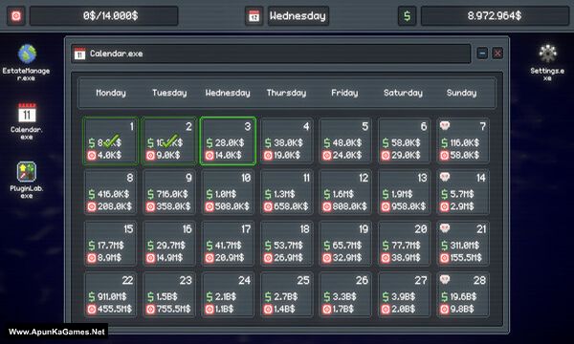The image size is (574, 344).
Task: Click the skull icon on day 28
Action: click(445, 280)
